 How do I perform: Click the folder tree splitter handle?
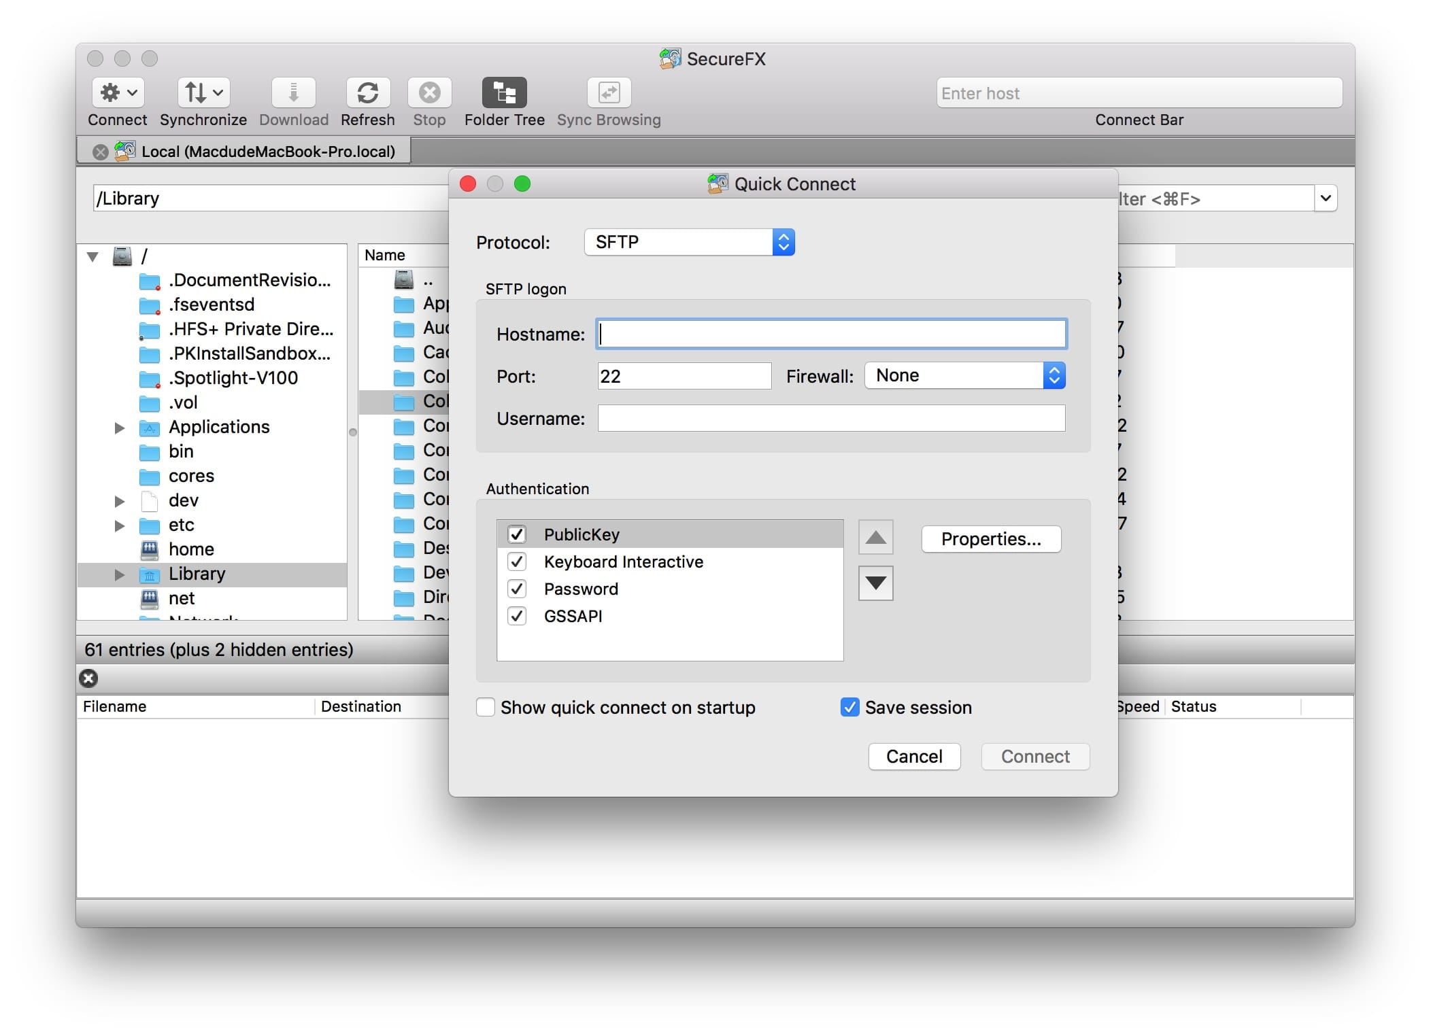pos(352,432)
